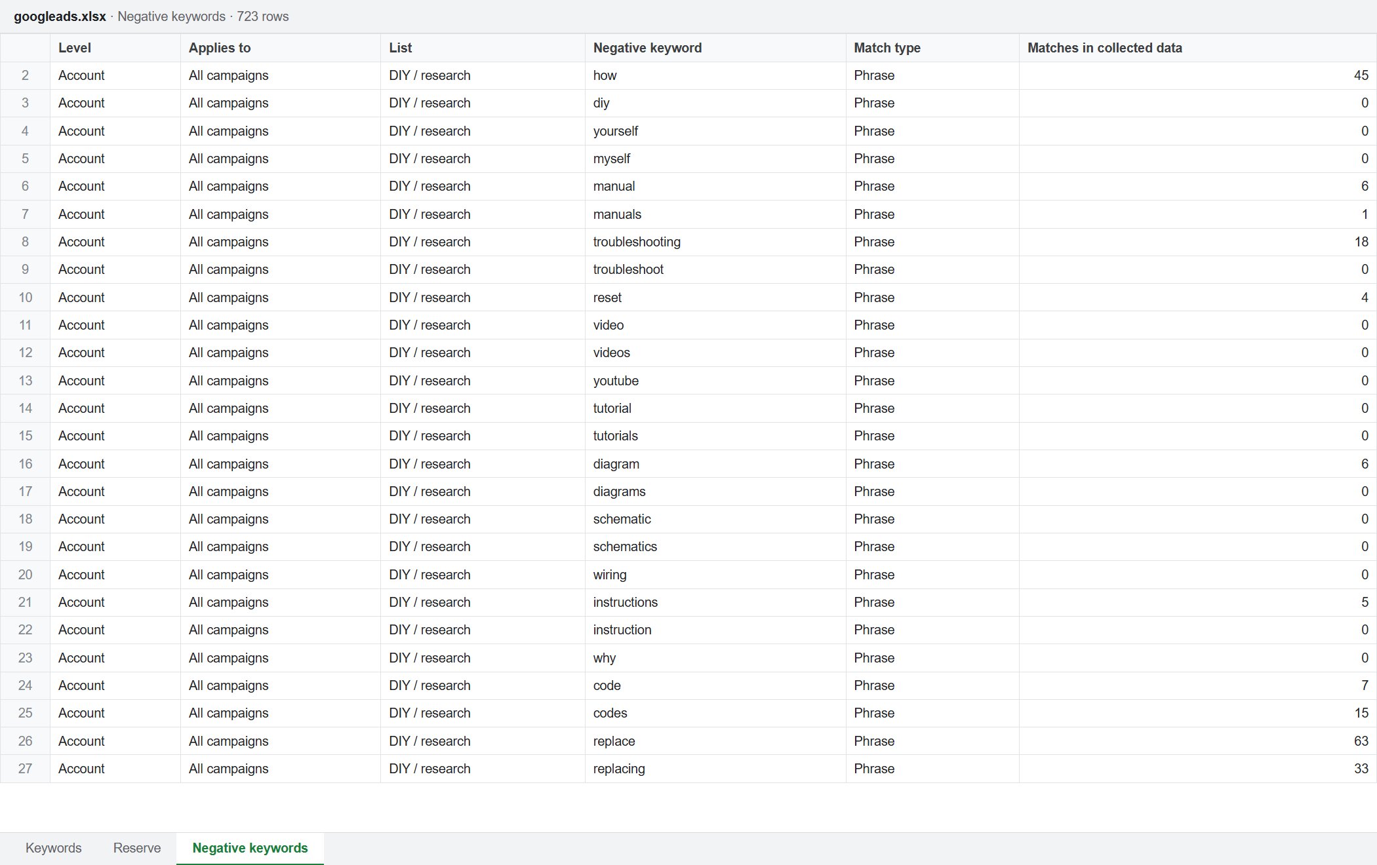Click the 'myself' keyword cell
Viewport: 1377px width, 865px height.
pyautogui.click(x=715, y=159)
